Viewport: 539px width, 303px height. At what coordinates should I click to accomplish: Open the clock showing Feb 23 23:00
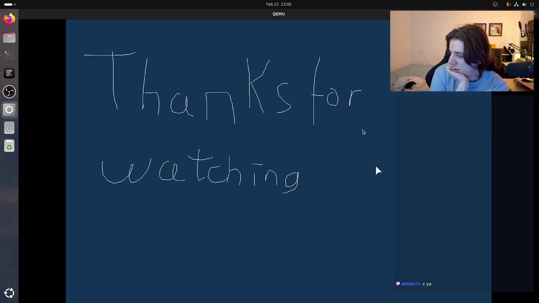click(279, 4)
